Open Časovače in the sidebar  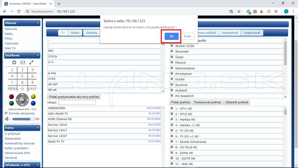click(11, 43)
